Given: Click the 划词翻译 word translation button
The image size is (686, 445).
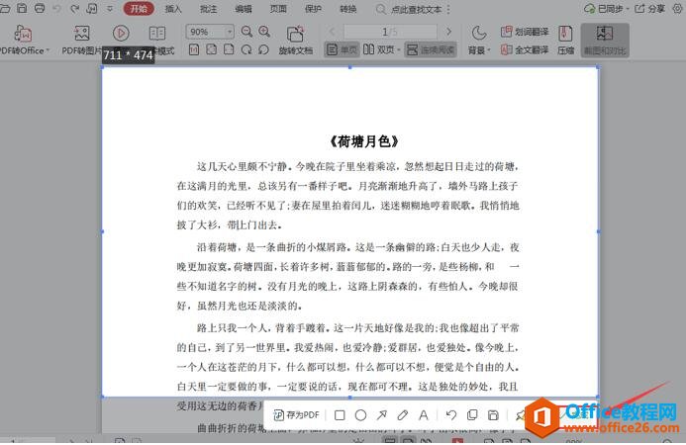Looking at the screenshot, I should (525, 32).
